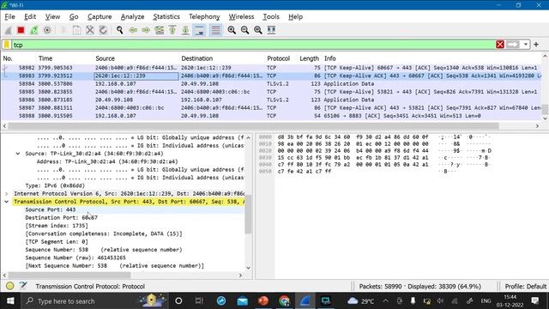Toggle auto-scroll to last packet during capture
This screenshot has height=309, width=549.
click(199, 31)
